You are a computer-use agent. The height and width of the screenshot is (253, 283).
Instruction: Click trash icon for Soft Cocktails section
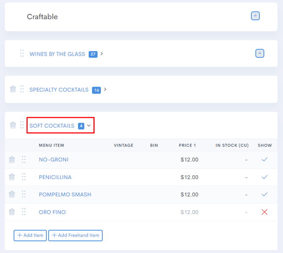coord(13,125)
